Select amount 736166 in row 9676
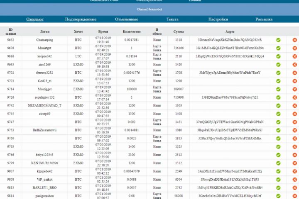The height and width of the screenshot is (199, 299). [179, 48]
